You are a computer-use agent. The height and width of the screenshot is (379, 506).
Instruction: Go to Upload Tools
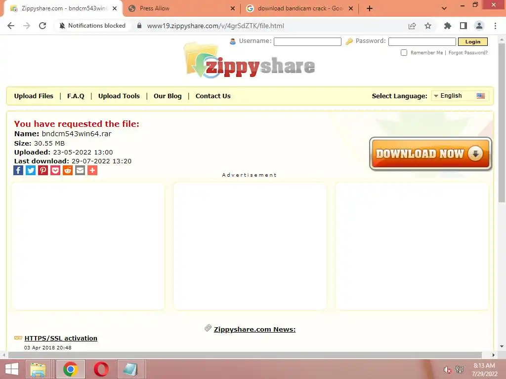pyautogui.click(x=119, y=96)
